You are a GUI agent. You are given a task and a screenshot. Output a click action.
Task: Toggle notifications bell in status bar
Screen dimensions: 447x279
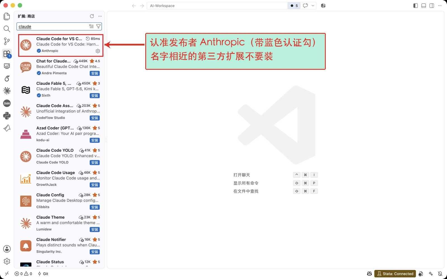click(440, 274)
